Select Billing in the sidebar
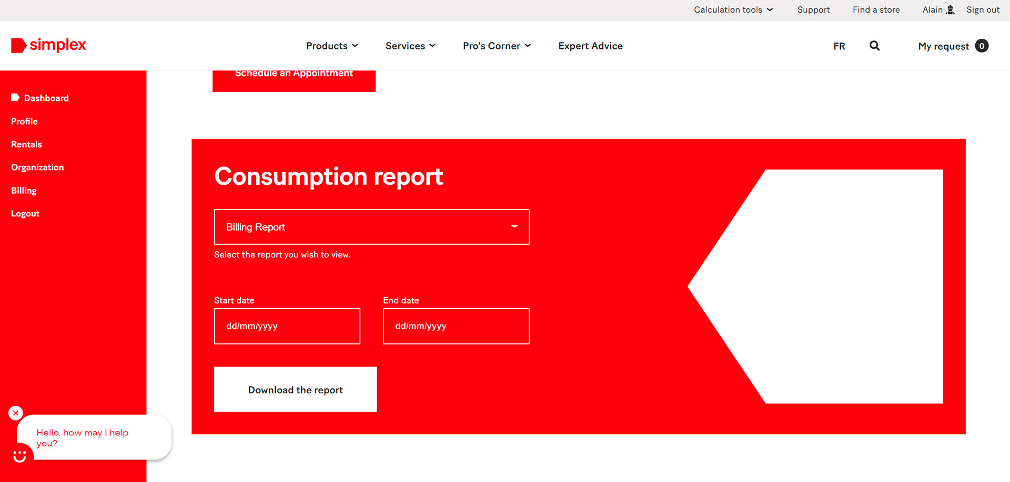 (x=24, y=191)
